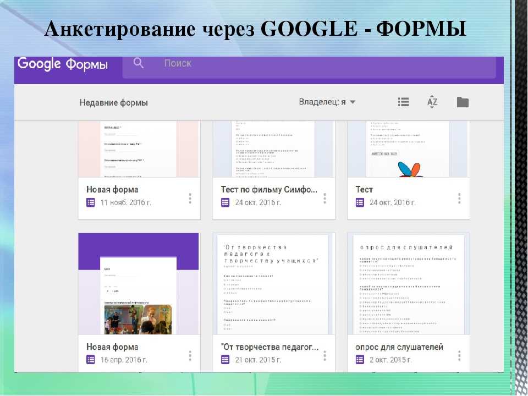Open three-dot menu for "От творчества педагог..."
528x396 pixels.
tap(324, 356)
